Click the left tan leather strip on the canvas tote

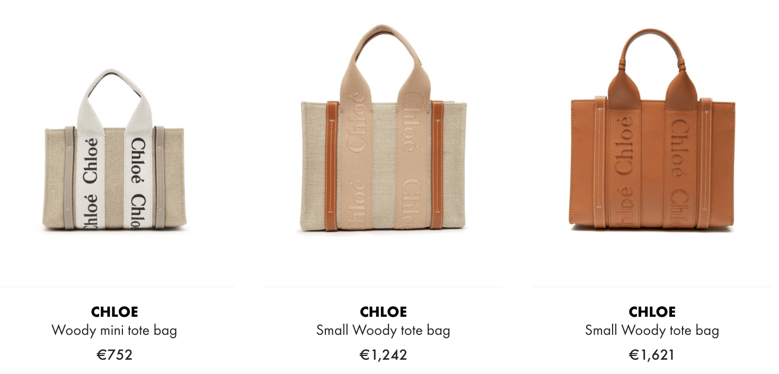[x=332, y=165]
